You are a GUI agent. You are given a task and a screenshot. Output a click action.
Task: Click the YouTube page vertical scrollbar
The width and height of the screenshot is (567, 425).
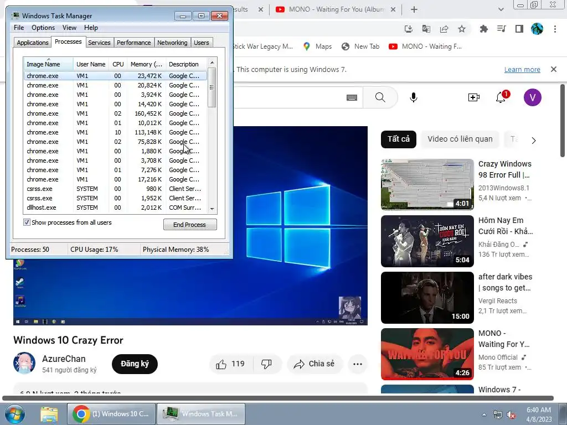pos(563,121)
